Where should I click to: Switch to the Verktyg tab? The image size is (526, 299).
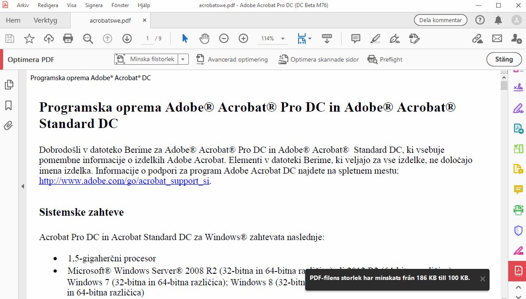[x=45, y=20]
